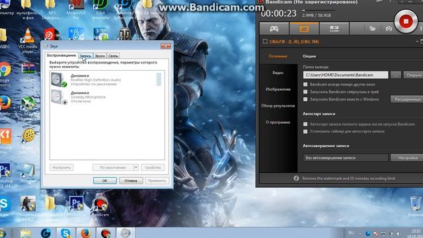Screen dimensions: 423x238
Task: Open Видео section in Bandicam sidebar
Action: tap(278, 73)
